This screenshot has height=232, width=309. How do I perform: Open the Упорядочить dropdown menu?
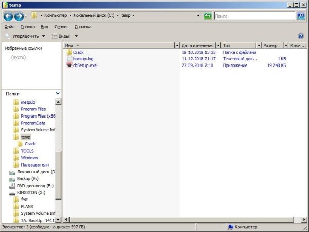[x=25, y=36]
